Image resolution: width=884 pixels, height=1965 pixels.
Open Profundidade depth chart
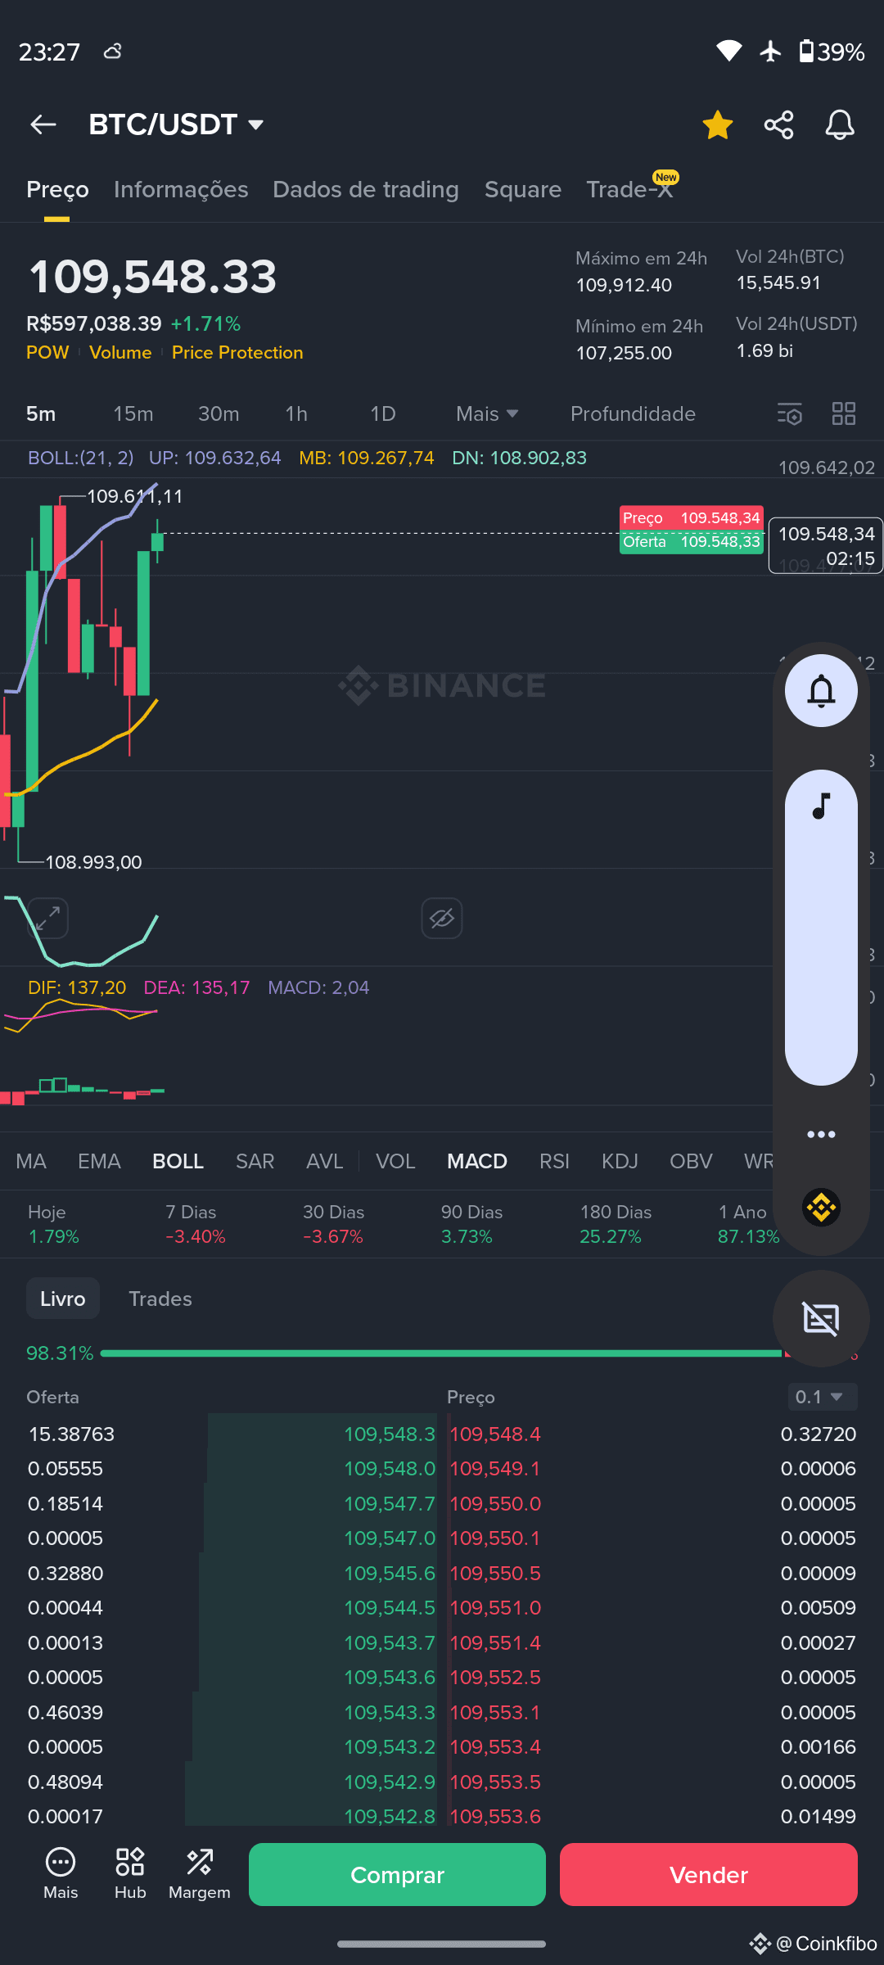pyautogui.click(x=633, y=413)
